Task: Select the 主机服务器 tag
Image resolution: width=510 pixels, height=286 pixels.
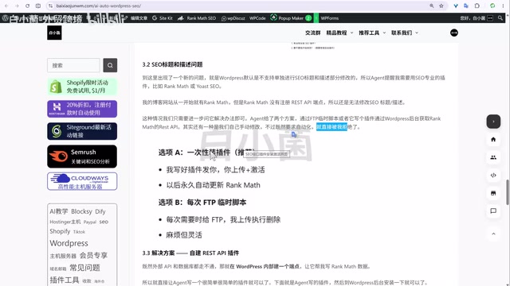Action: [x=63, y=256]
